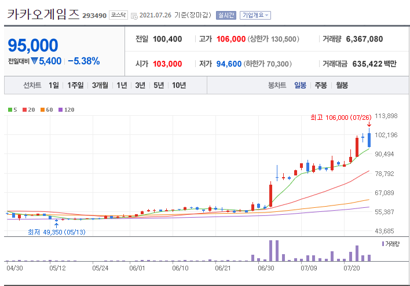Viewport: 410px width, 286px height.
Task: Click the last blue candlestick on 07/26
Action: pyautogui.click(x=369, y=140)
